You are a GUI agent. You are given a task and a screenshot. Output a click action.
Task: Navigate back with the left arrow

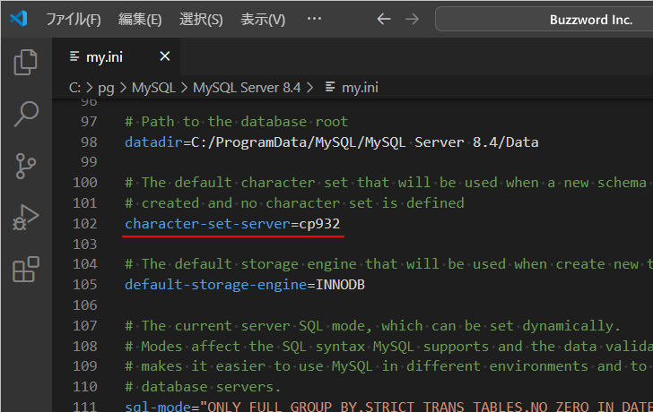click(x=383, y=19)
